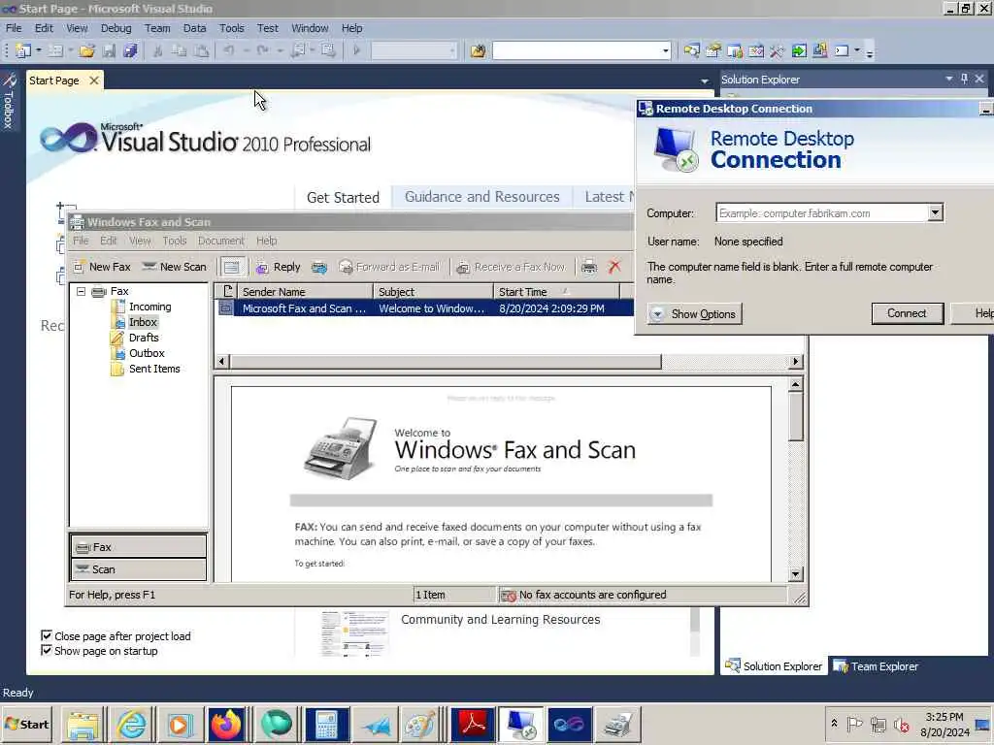Screen dimensions: 994x745
Task: Click Reply in Fax and Scan toolbar
Action: (278, 267)
